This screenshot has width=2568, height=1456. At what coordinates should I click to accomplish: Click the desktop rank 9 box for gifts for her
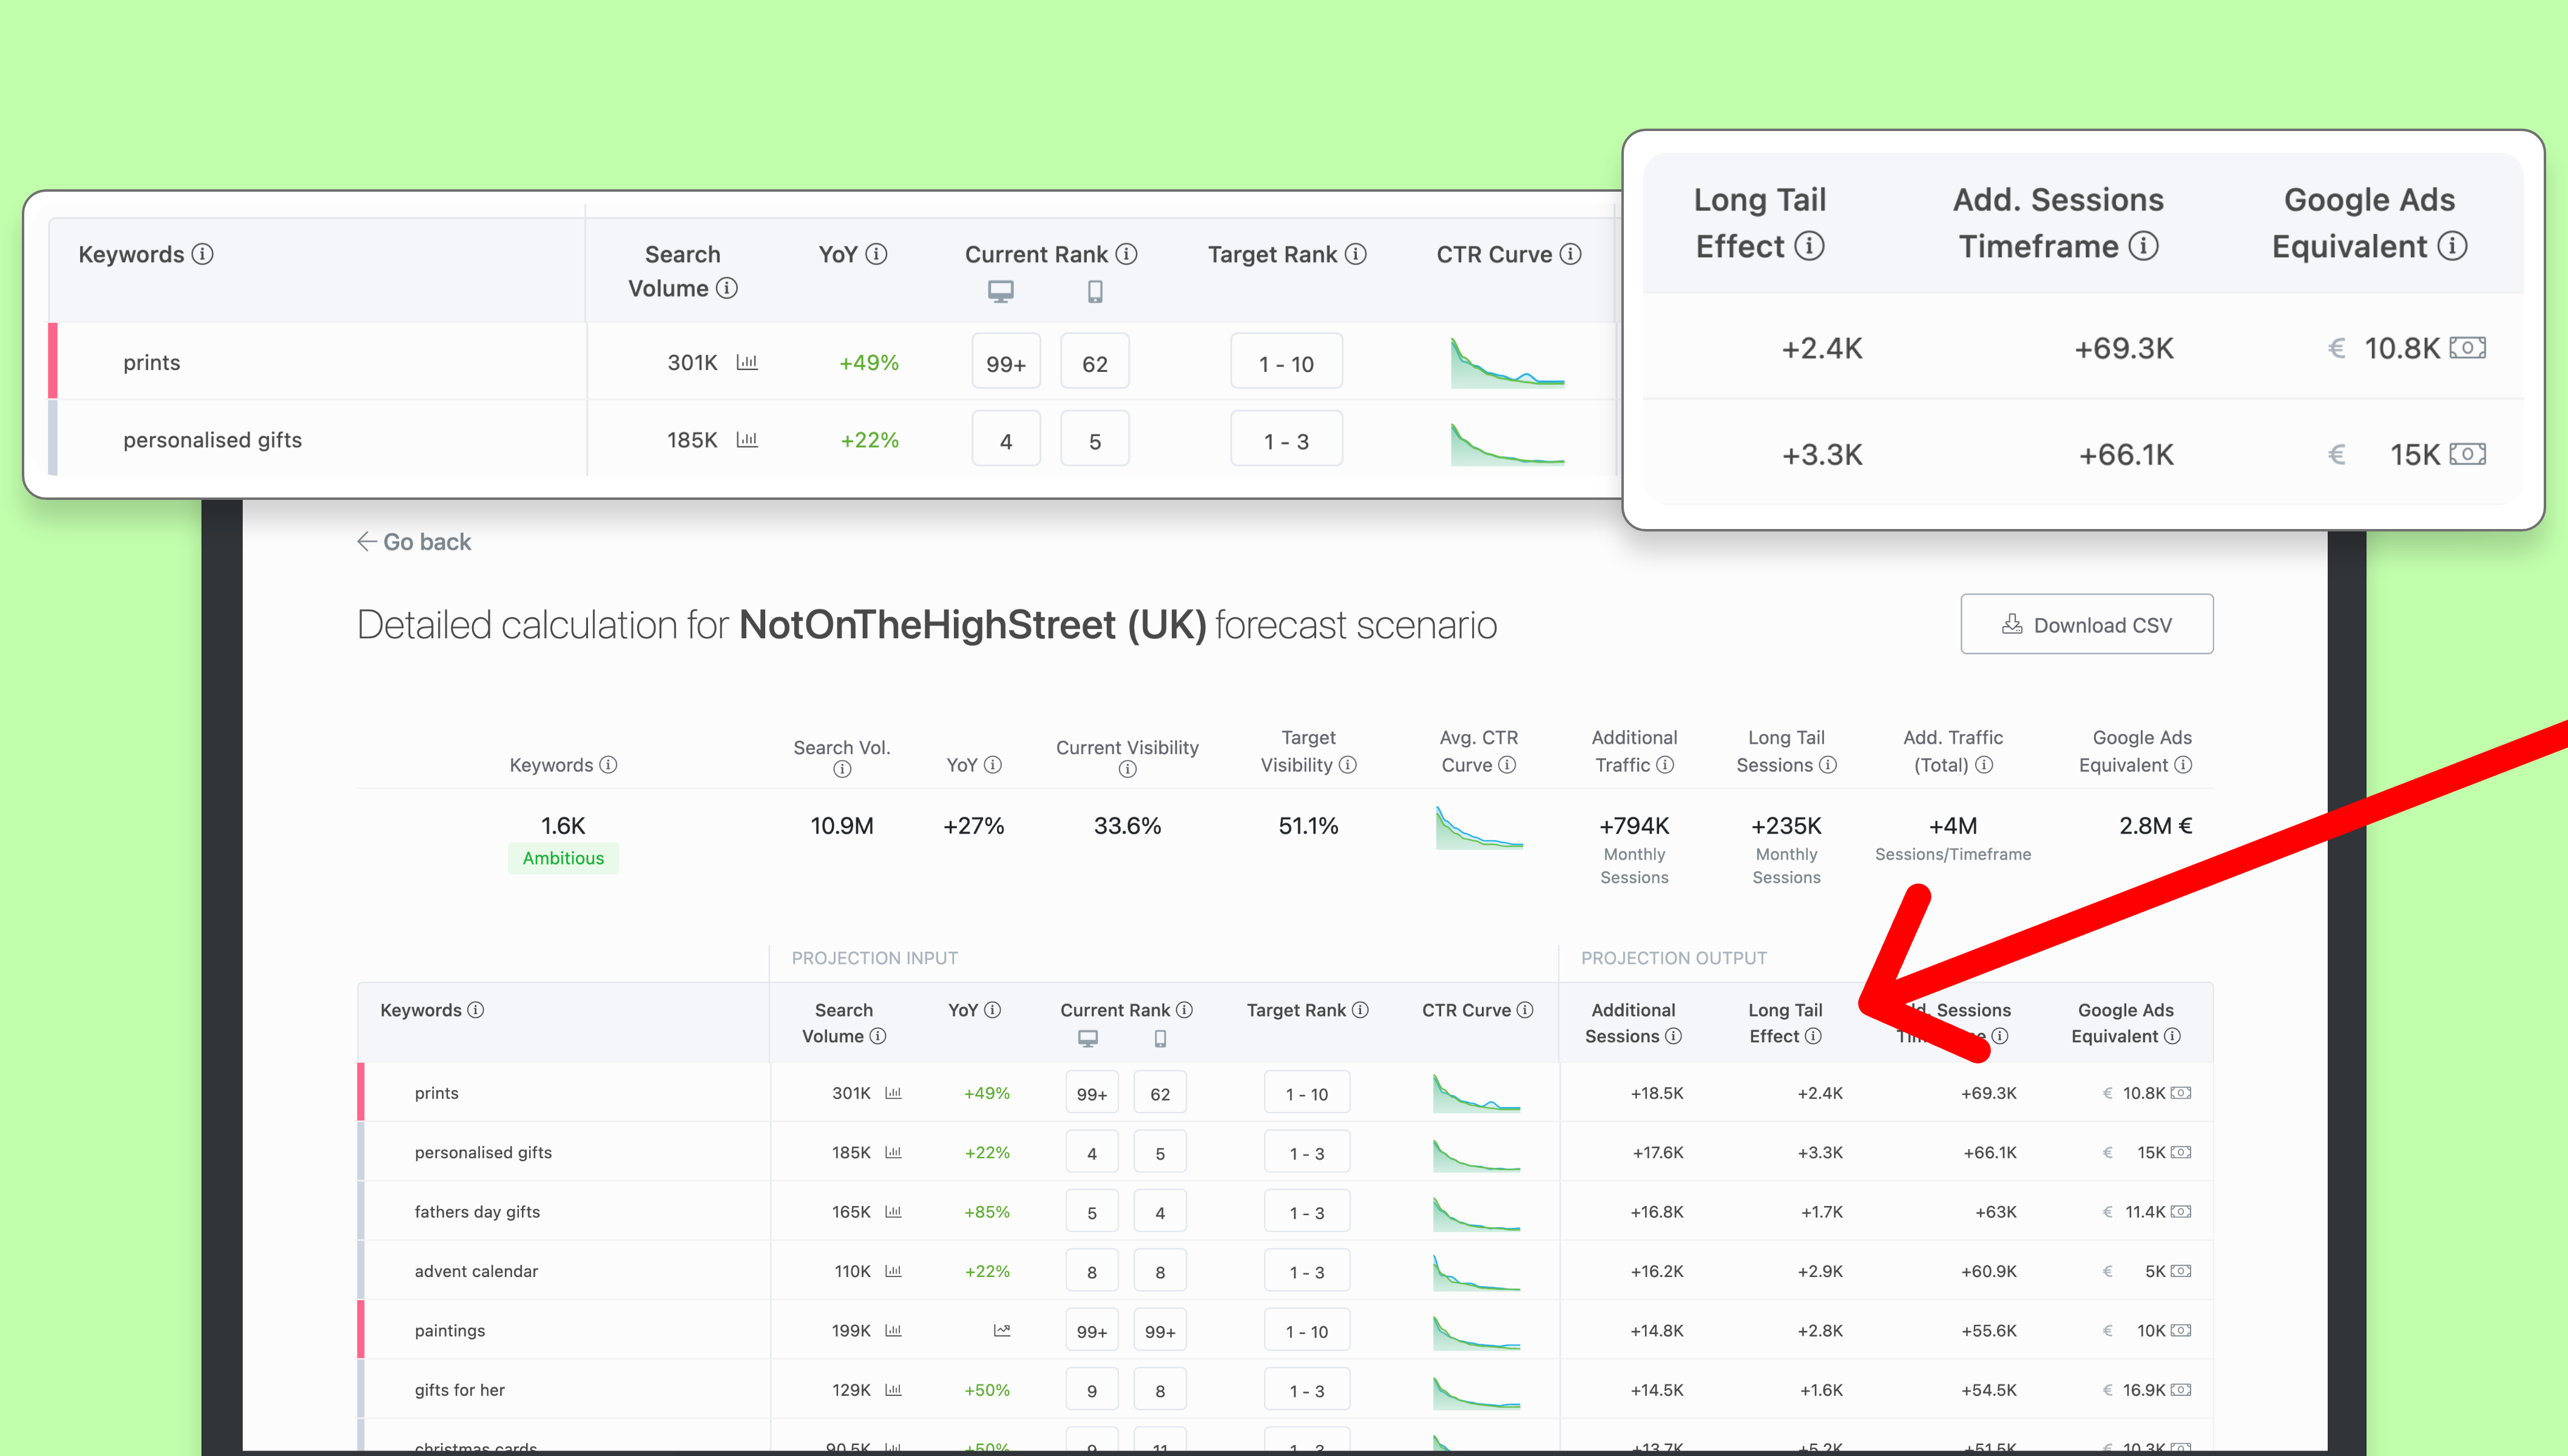click(1092, 1390)
